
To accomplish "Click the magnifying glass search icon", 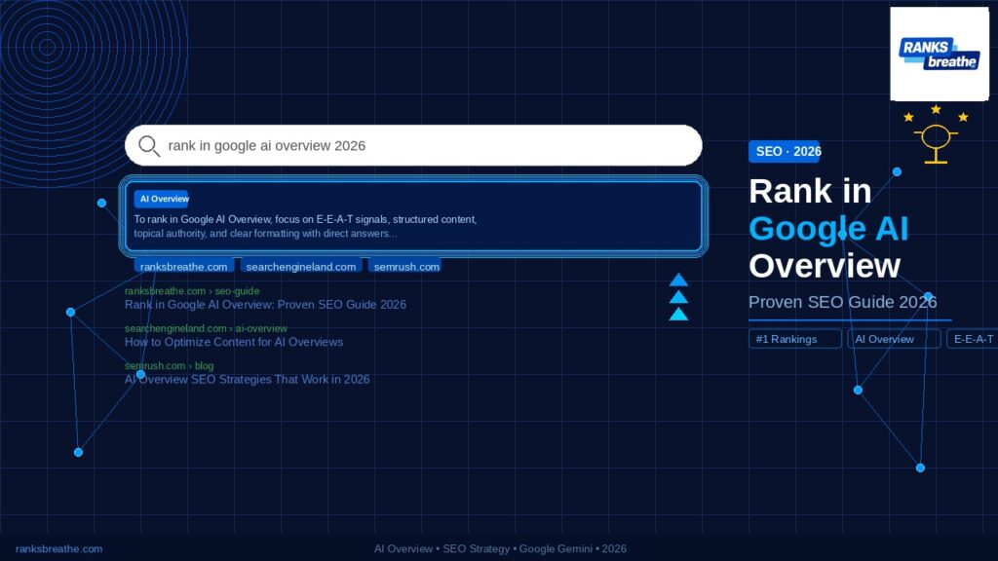I will click(147, 145).
